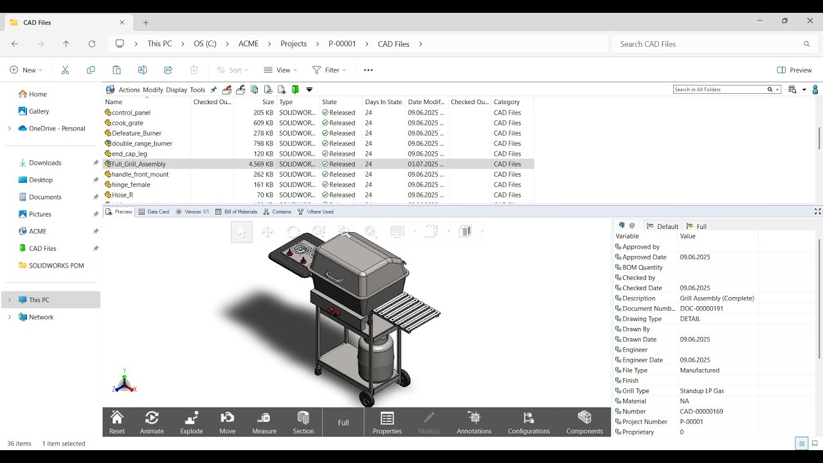Select the Move tool in preview toolbar
Viewport: 823px width, 463px height.
pos(228,422)
